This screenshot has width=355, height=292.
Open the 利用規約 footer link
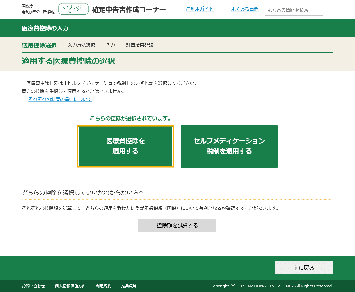point(103,286)
